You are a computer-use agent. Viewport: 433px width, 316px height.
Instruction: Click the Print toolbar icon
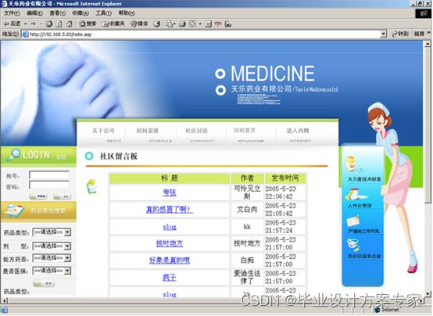click(182, 23)
